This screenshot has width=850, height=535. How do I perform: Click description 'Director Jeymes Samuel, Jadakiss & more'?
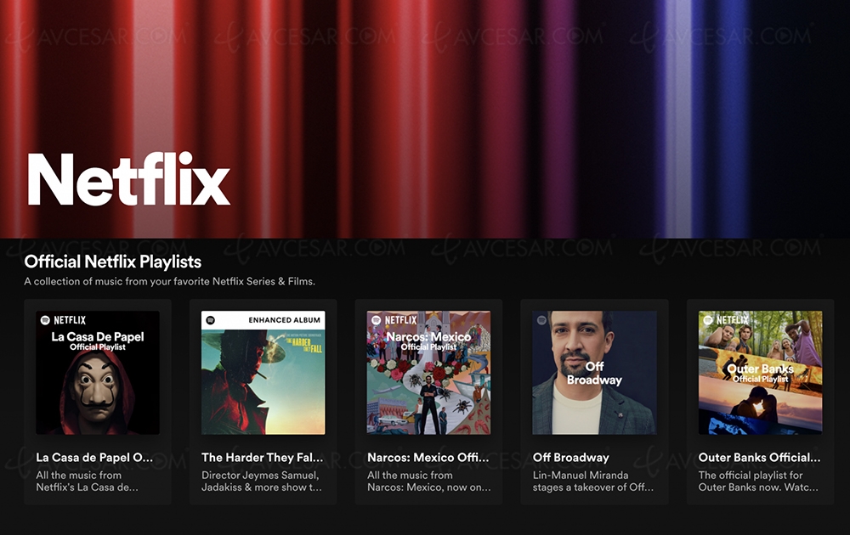(262, 481)
